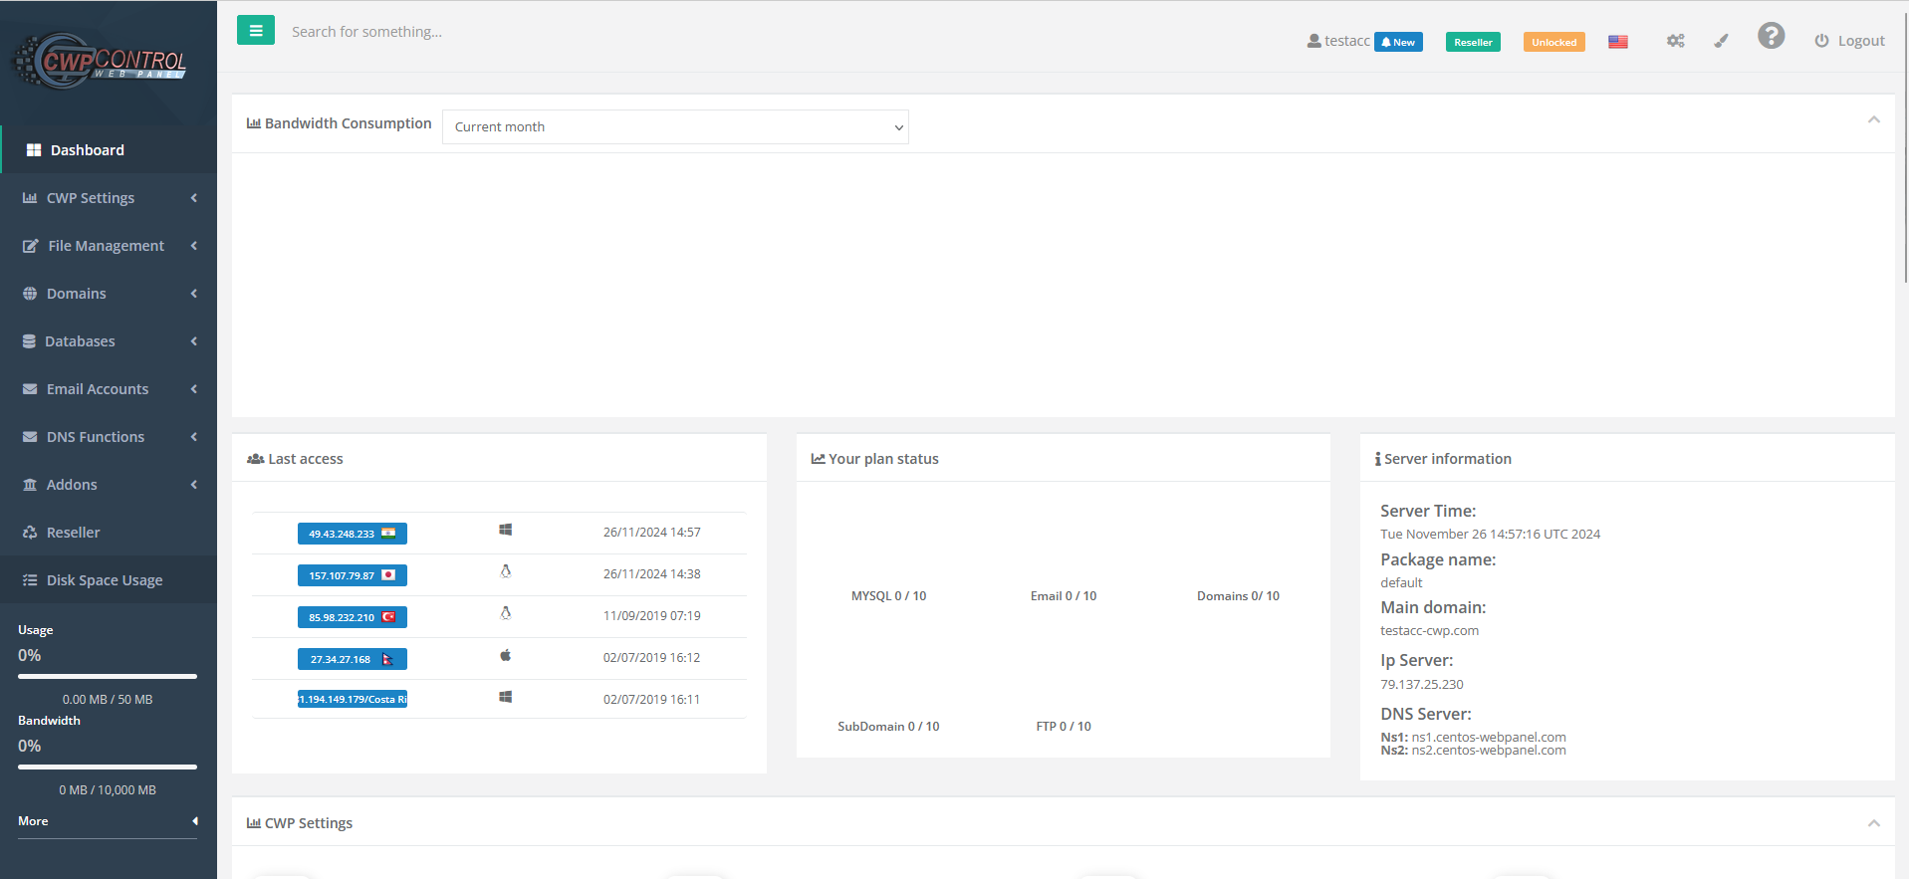
Task: Open the Addons menu item
Action: pos(109,485)
